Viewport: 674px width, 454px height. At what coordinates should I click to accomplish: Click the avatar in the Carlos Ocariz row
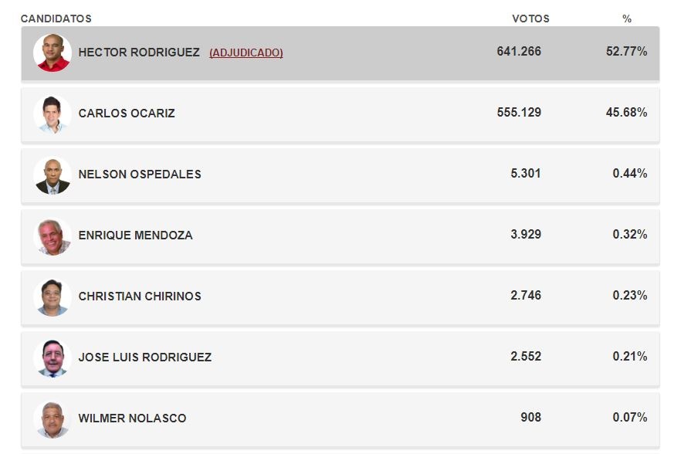pos(52,113)
